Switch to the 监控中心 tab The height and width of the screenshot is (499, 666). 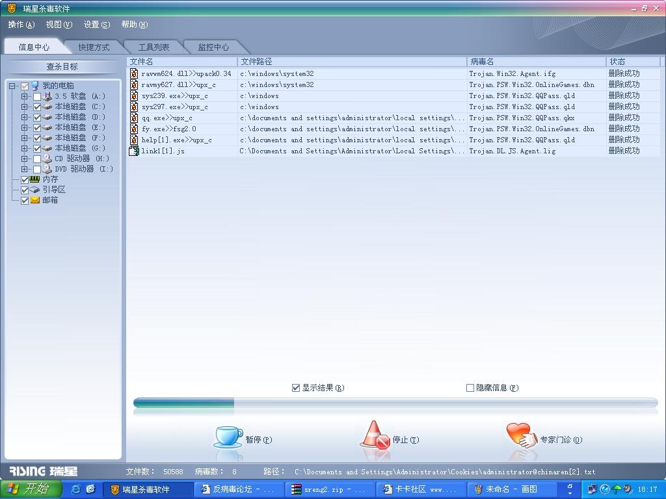click(213, 47)
